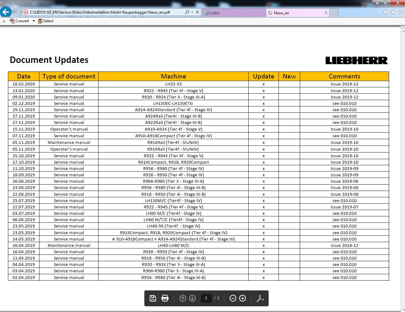
Task: Click Operator's manual in the 15.11.2019 row
Action: click(x=69, y=129)
